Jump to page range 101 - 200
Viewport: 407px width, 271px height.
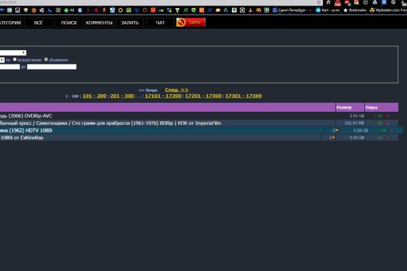click(94, 96)
